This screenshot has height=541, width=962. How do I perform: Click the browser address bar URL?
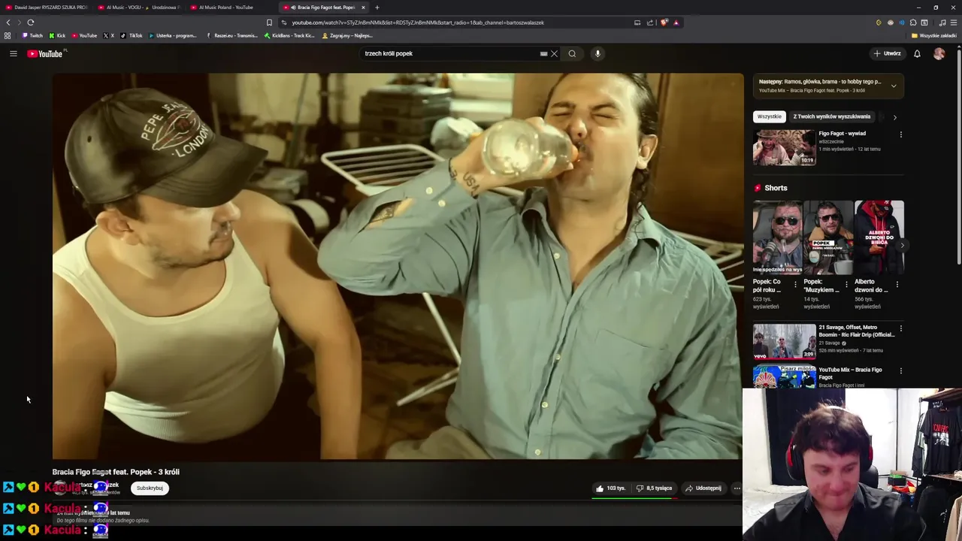click(x=418, y=23)
